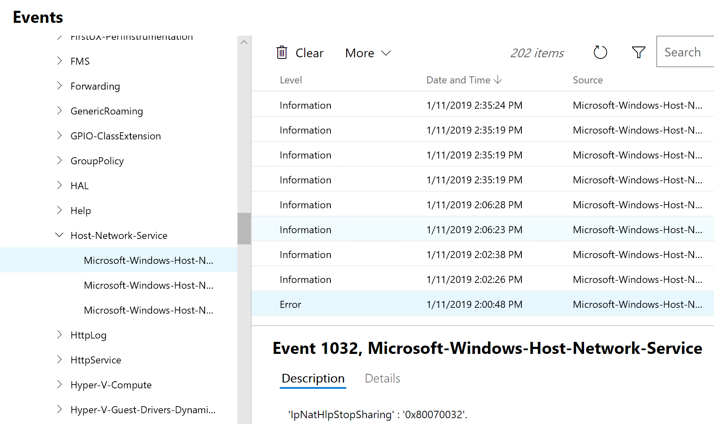
Task: Refresh the events list
Action: tap(600, 52)
